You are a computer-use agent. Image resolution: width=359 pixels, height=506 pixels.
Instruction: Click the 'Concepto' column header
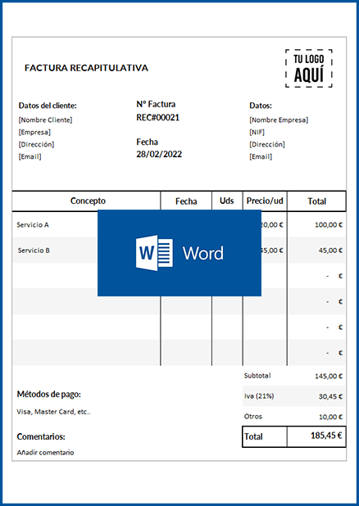(x=88, y=201)
